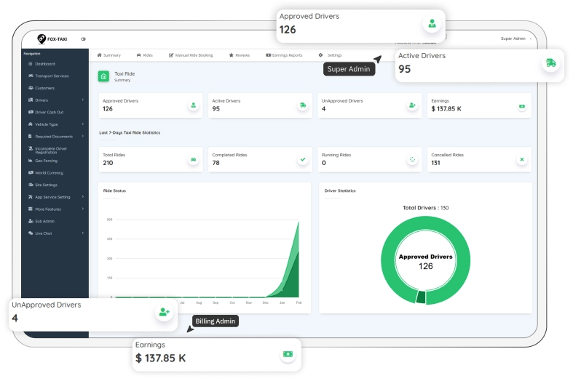Click user icon in enlarged Approved Drivers callout

tap(432, 24)
